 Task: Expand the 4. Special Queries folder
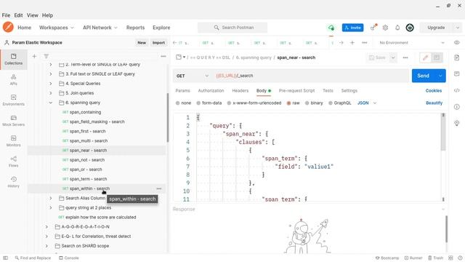click(x=51, y=84)
